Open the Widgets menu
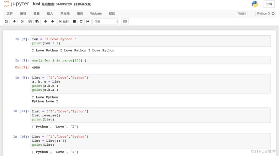 (x=96, y=13)
